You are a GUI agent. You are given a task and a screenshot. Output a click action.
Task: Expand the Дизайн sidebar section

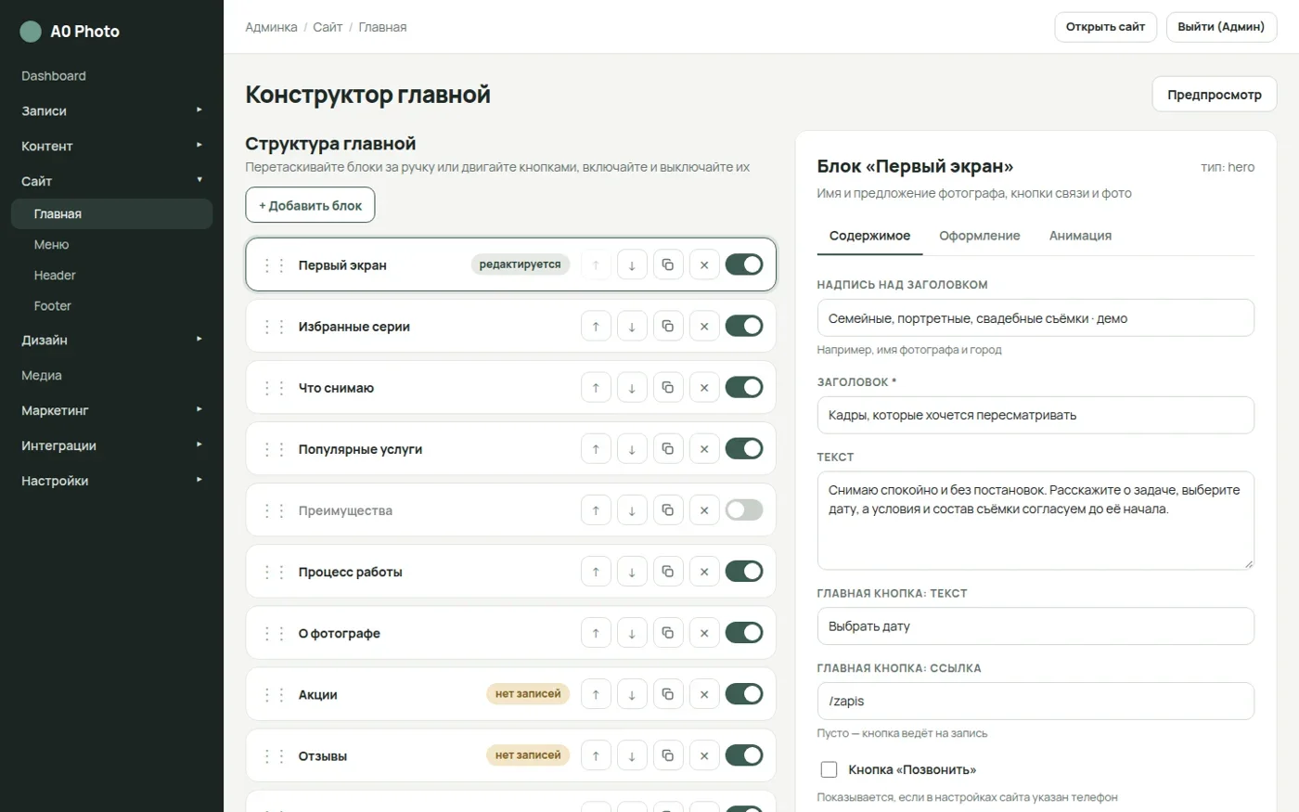(x=111, y=340)
